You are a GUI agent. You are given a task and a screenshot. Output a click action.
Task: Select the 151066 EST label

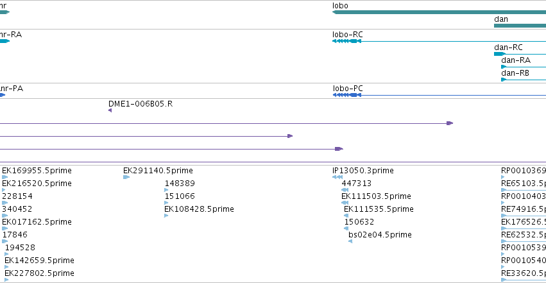point(180,196)
